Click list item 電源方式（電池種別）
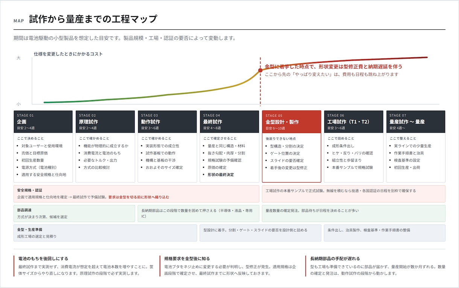Image resolution: width=459 pixels, height=288 pixels. point(40,168)
